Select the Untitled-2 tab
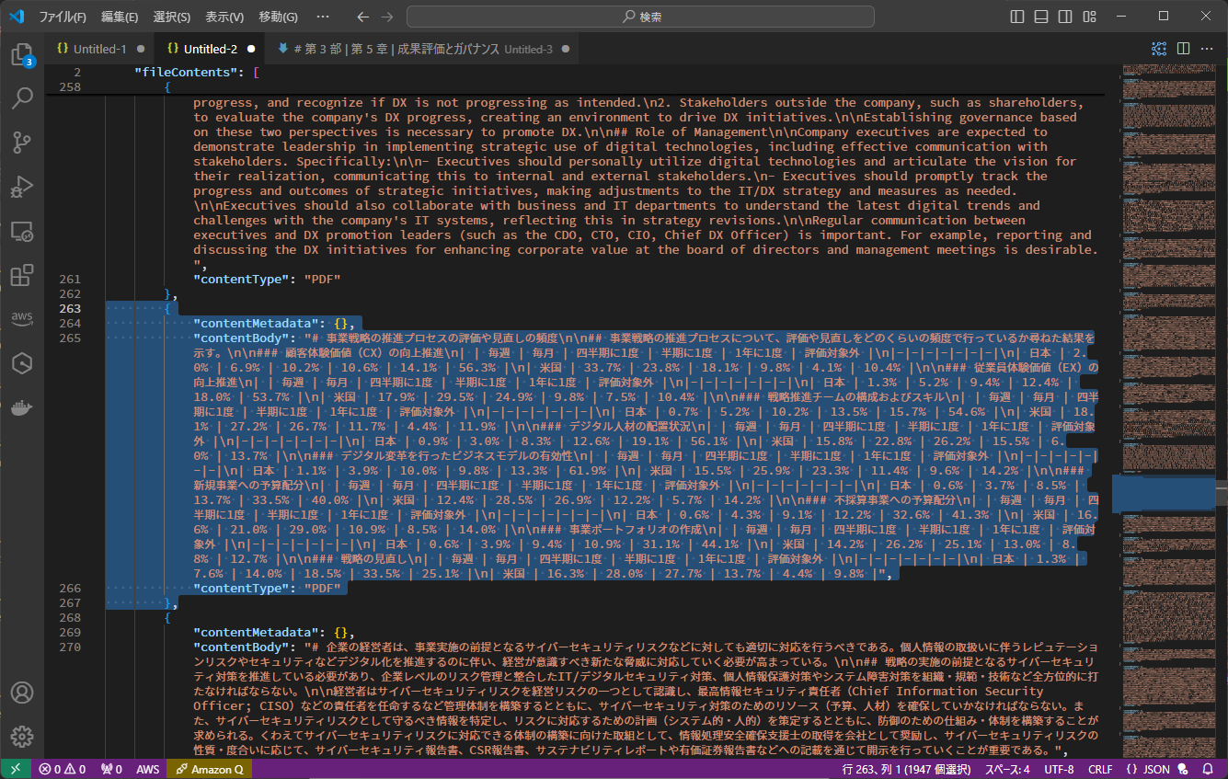 click(210, 49)
